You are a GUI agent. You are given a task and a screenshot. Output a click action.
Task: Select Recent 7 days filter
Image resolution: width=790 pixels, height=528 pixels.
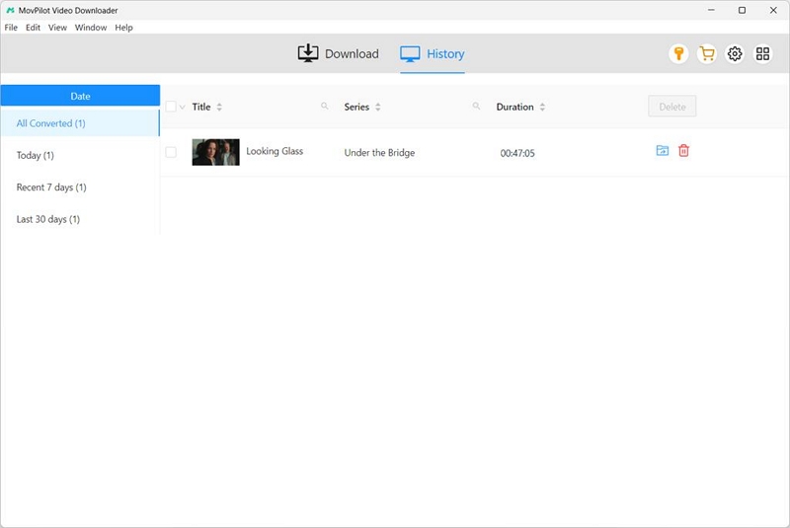coord(51,188)
